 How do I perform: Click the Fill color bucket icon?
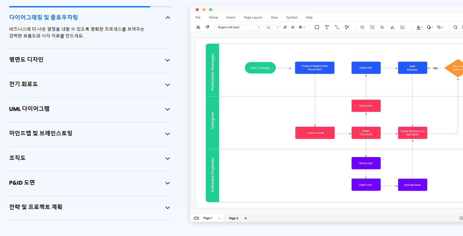[418, 27]
